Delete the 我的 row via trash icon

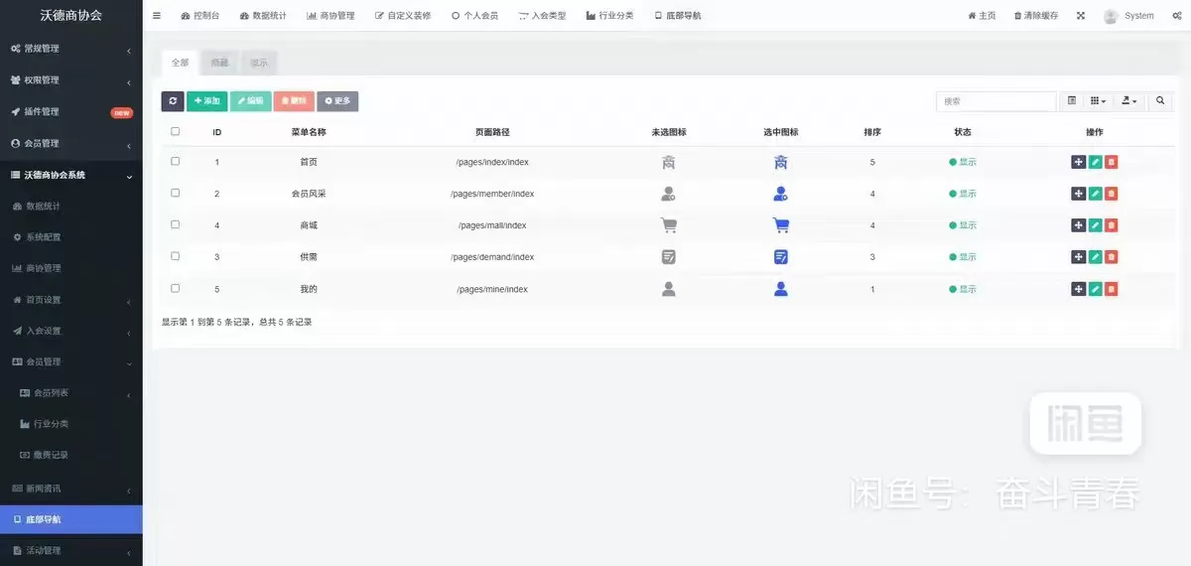pos(1112,289)
